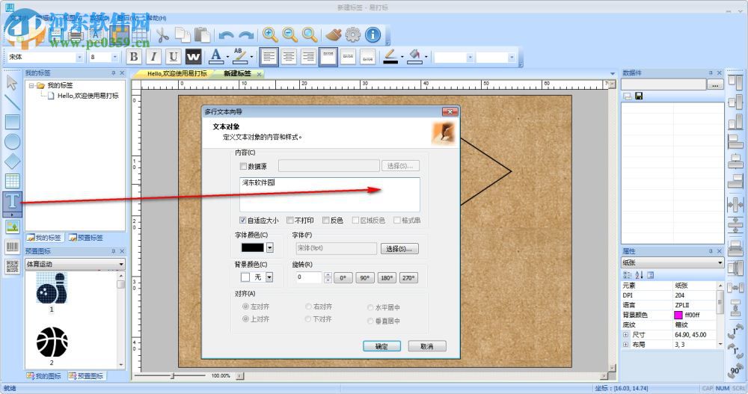Select the line drawing tool
Viewport: 748px width, 394px height.
[12, 102]
